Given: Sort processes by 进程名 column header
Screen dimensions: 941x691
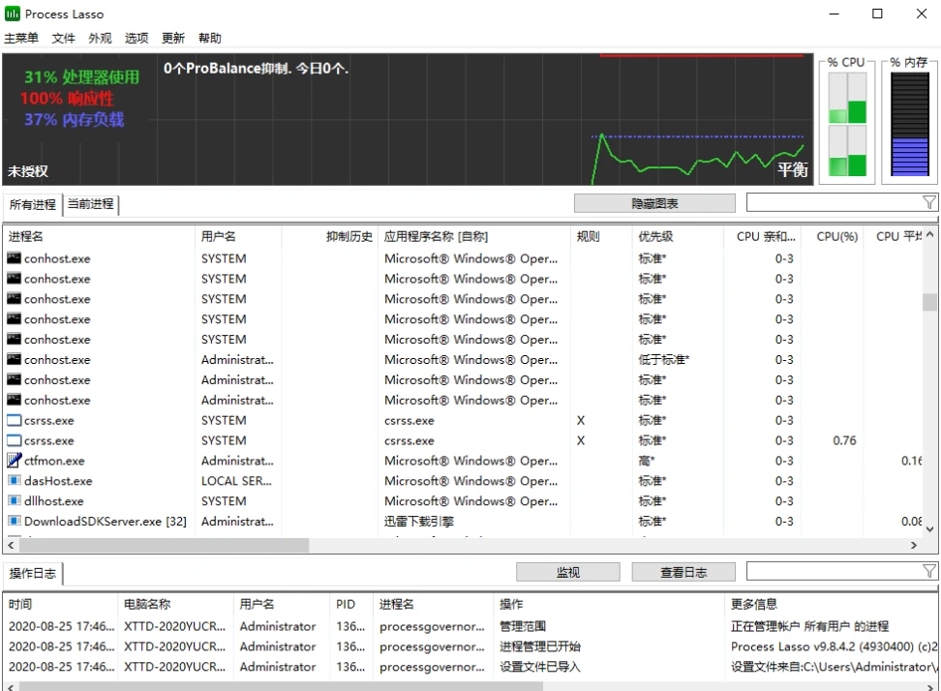Looking at the screenshot, I should (x=26, y=236).
